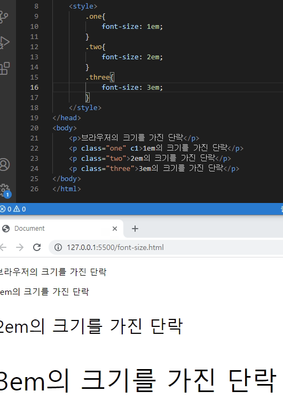Open the Run and Debug view
Screen dimensions: 283x399
coord(4,42)
